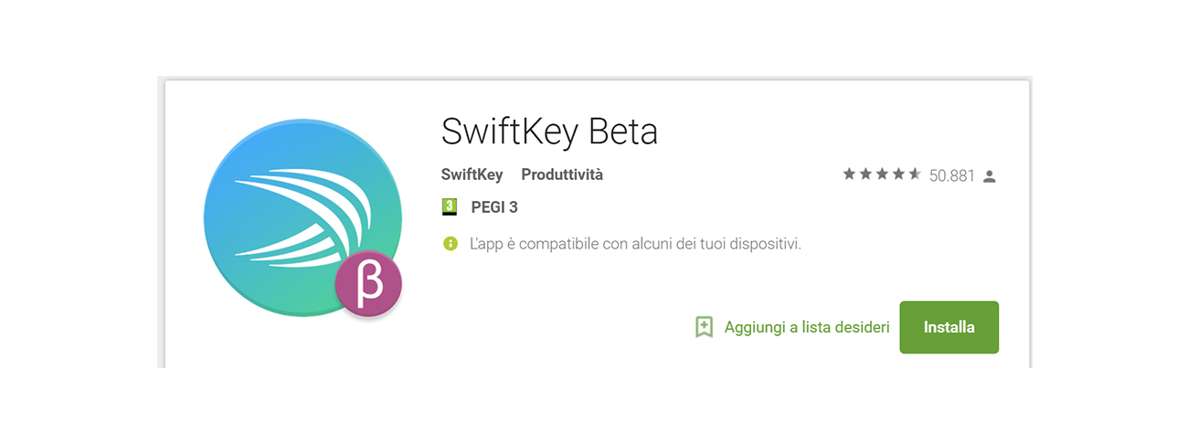Click the 50.881 ratings count

click(x=952, y=175)
